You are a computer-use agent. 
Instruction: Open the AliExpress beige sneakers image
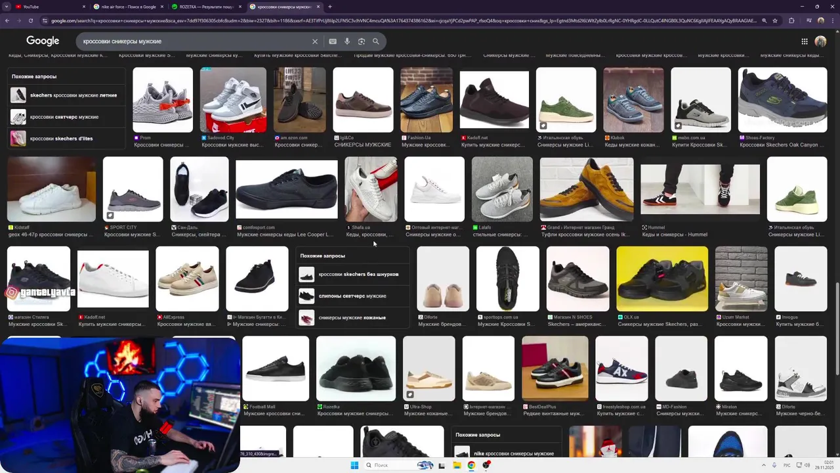coord(187,279)
